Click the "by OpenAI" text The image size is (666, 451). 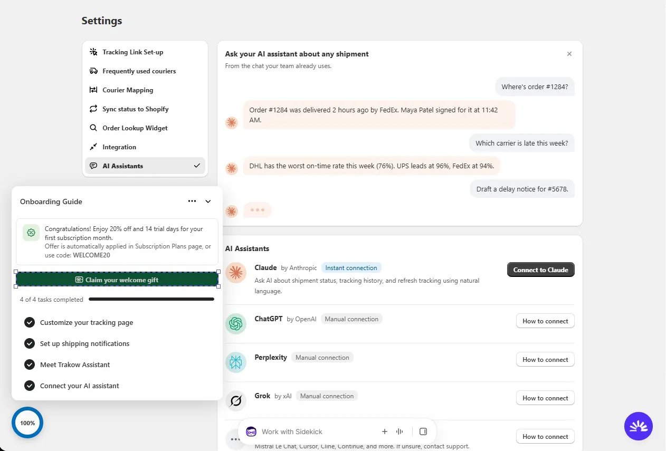301,319
